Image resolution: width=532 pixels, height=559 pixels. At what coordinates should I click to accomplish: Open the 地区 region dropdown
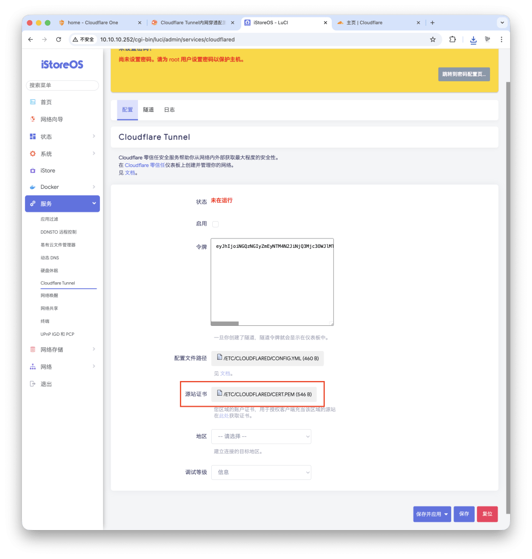click(261, 437)
